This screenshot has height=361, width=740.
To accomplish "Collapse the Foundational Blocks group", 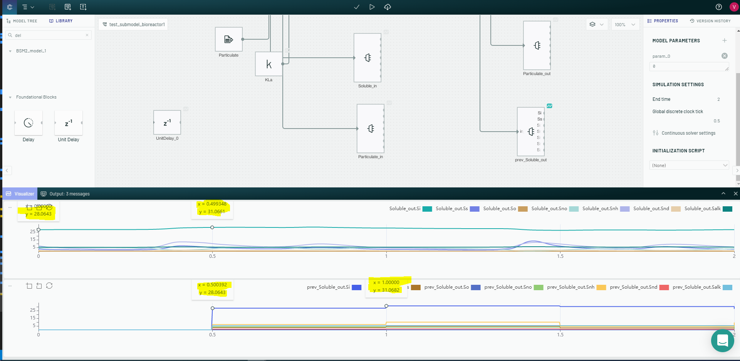I will tap(10, 97).
